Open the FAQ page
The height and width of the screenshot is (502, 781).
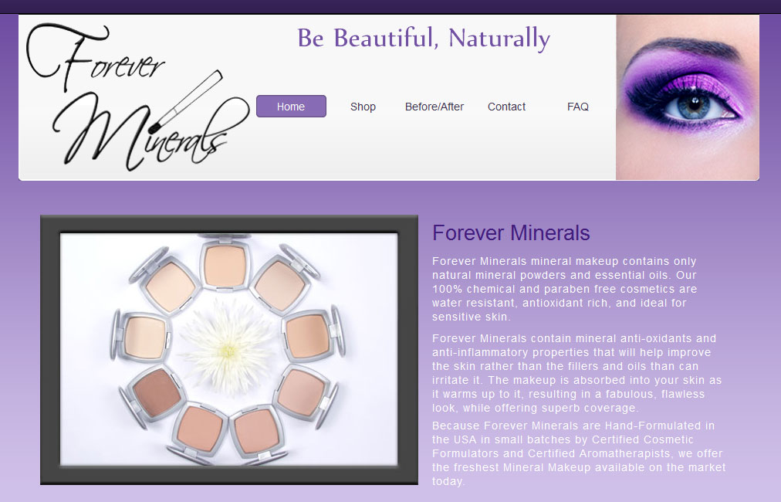pos(578,107)
